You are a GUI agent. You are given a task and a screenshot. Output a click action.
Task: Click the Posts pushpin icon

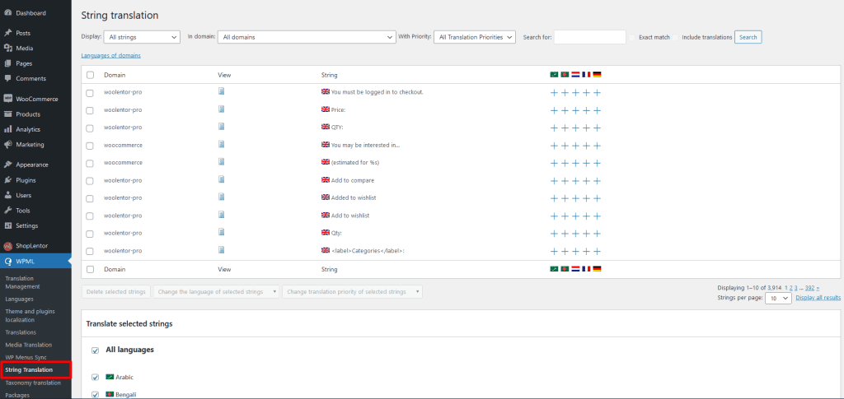(x=8, y=33)
